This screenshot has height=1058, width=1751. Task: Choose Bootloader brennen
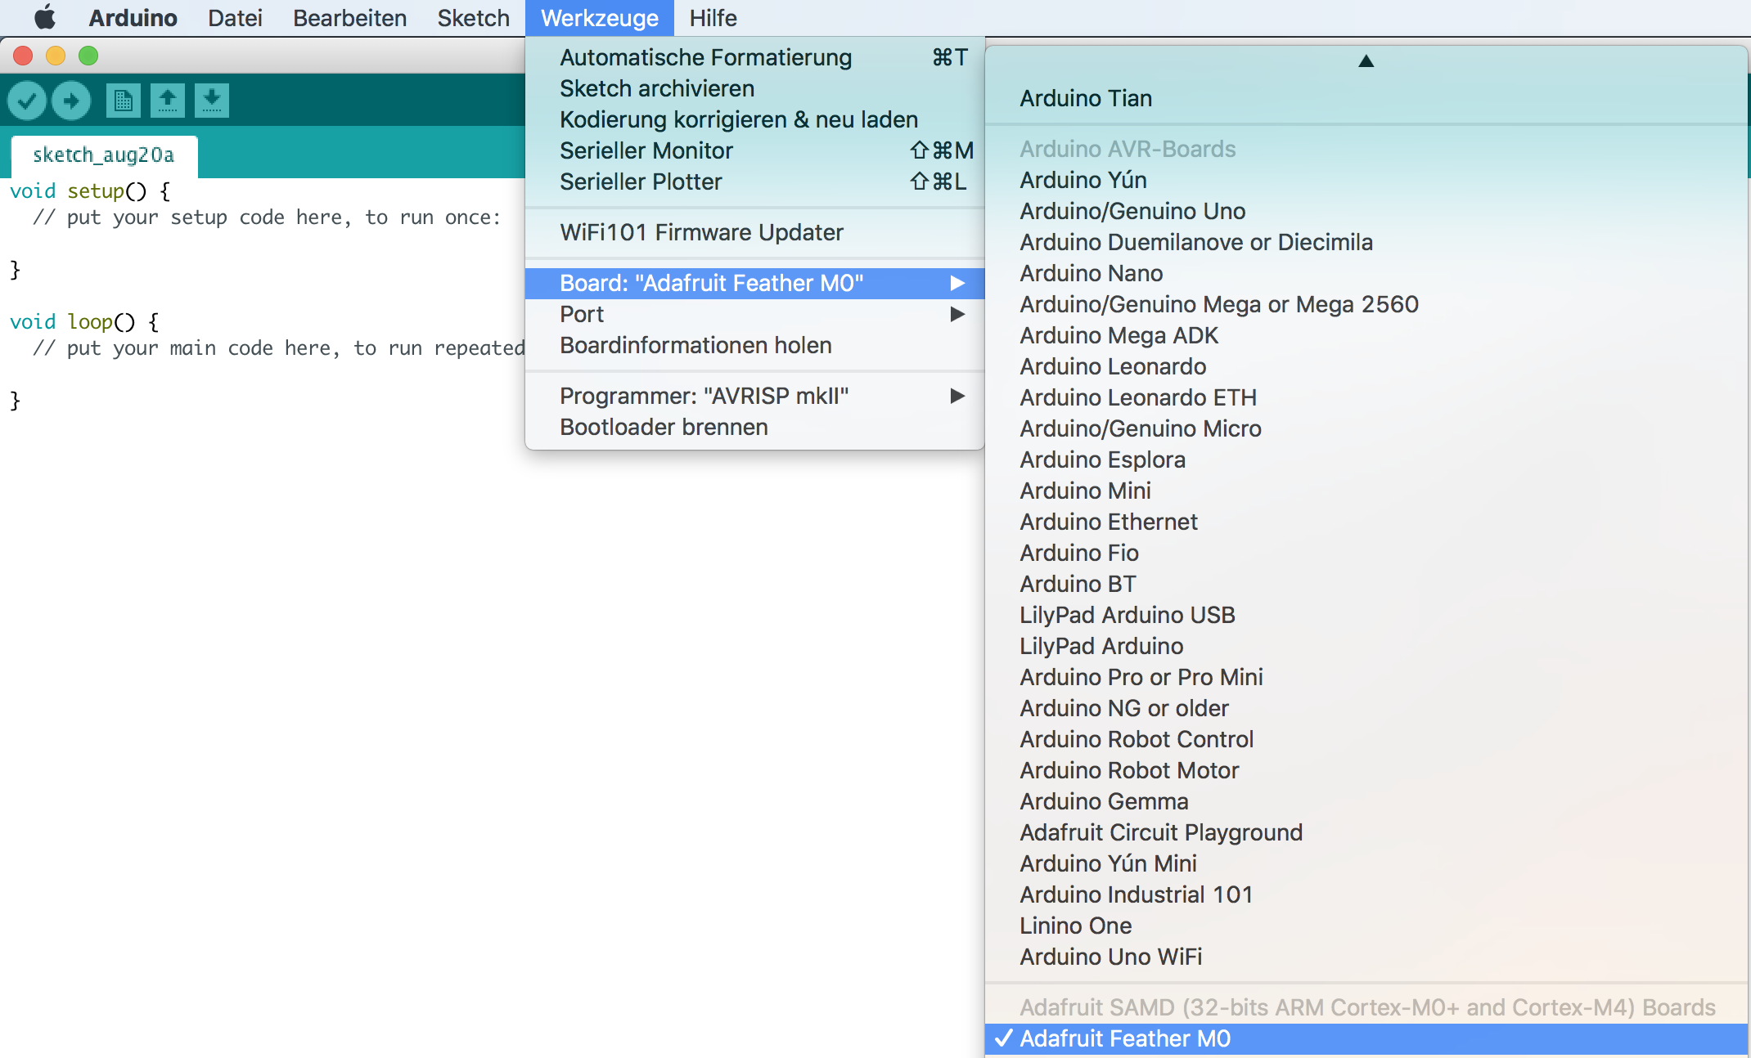[754, 427]
